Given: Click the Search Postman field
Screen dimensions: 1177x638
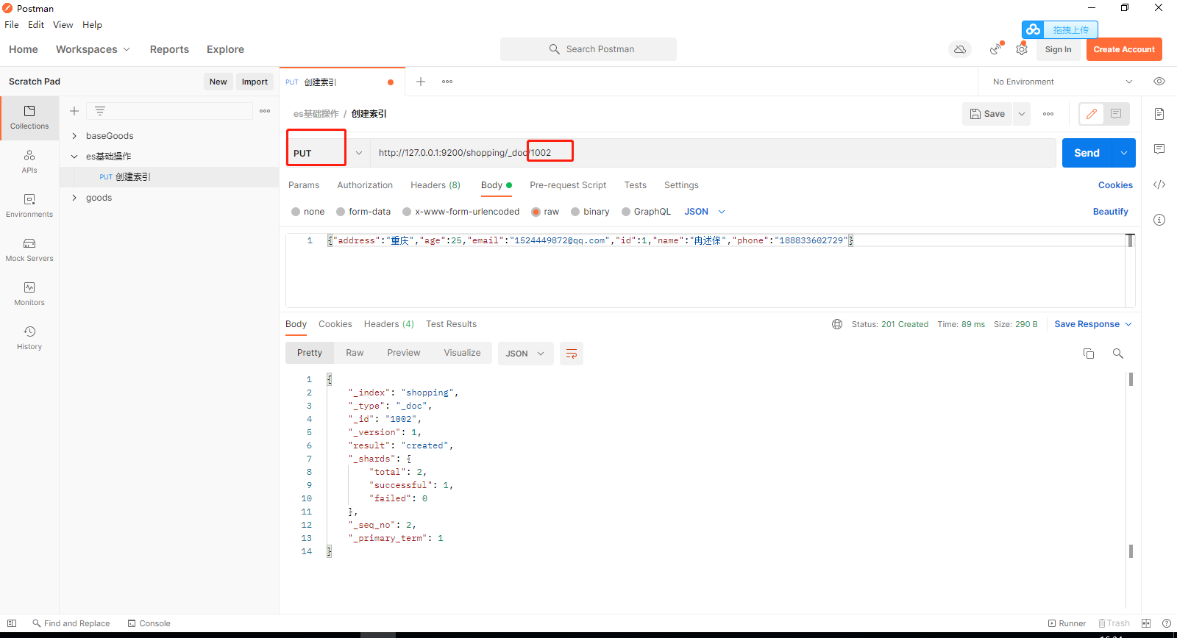Looking at the screenshot, I should [x=588, y=49].
